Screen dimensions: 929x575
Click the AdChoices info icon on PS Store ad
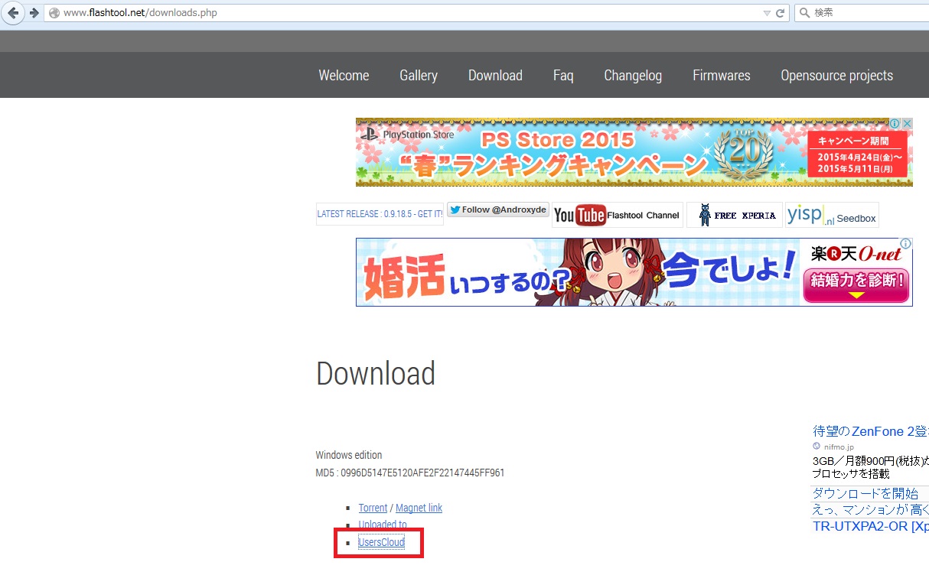[x=895, y=123]
